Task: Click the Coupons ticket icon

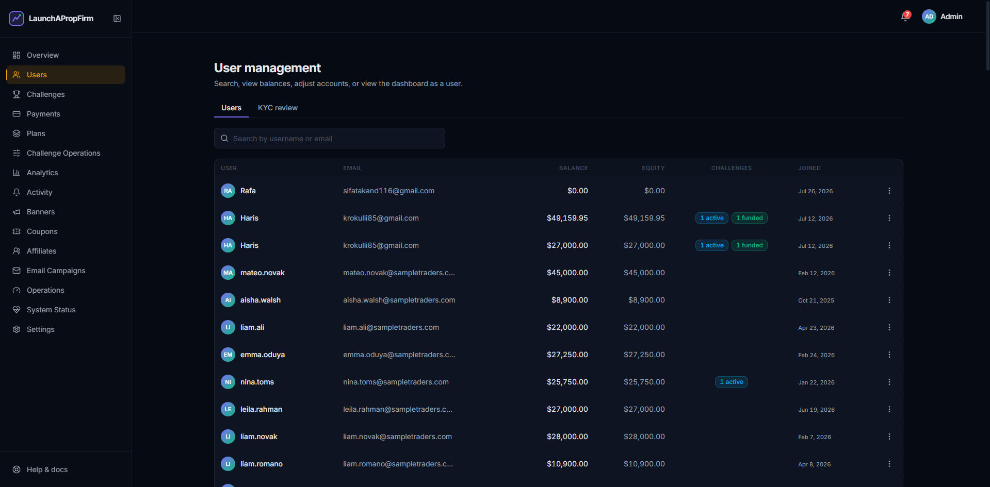Action: point(17,231)
